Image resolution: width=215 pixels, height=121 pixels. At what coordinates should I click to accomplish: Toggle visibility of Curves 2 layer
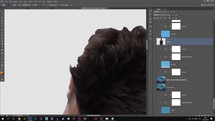coord(155,95)
